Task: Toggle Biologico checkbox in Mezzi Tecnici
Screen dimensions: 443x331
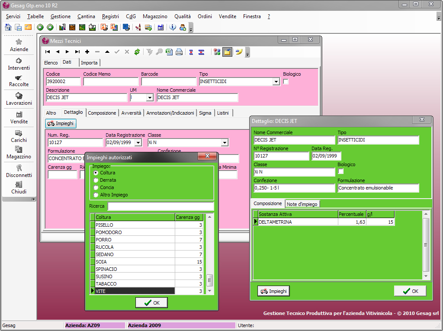Action: (286, 82)
